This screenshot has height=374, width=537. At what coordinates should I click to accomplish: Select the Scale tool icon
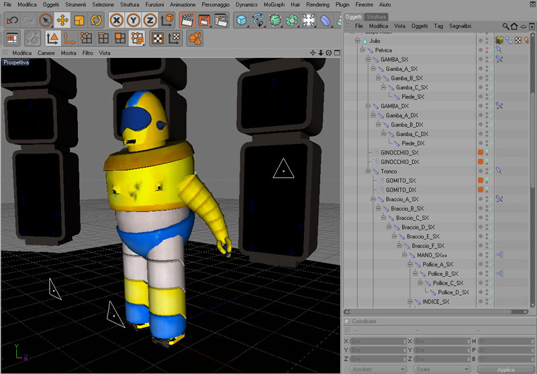pos(79,20)
